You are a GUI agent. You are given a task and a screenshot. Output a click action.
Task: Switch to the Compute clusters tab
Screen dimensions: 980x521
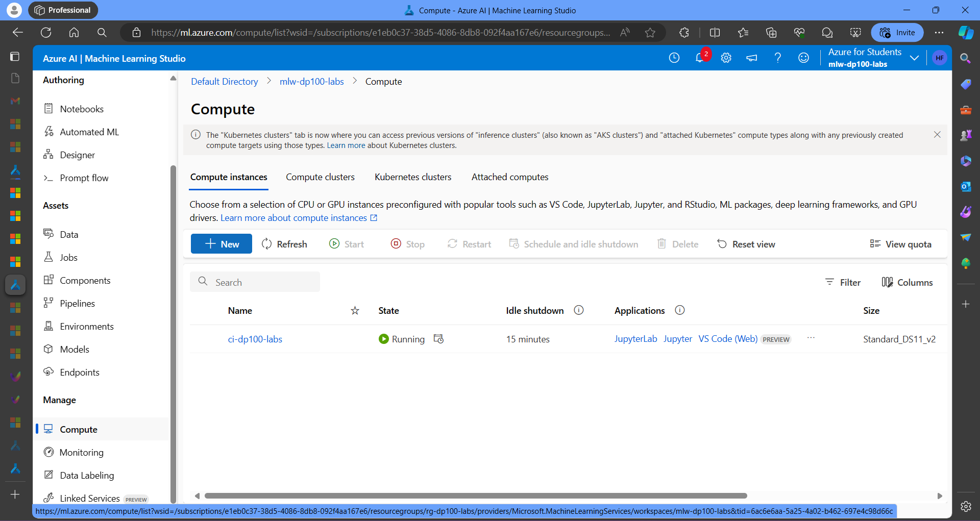click(x=320, y=177)
